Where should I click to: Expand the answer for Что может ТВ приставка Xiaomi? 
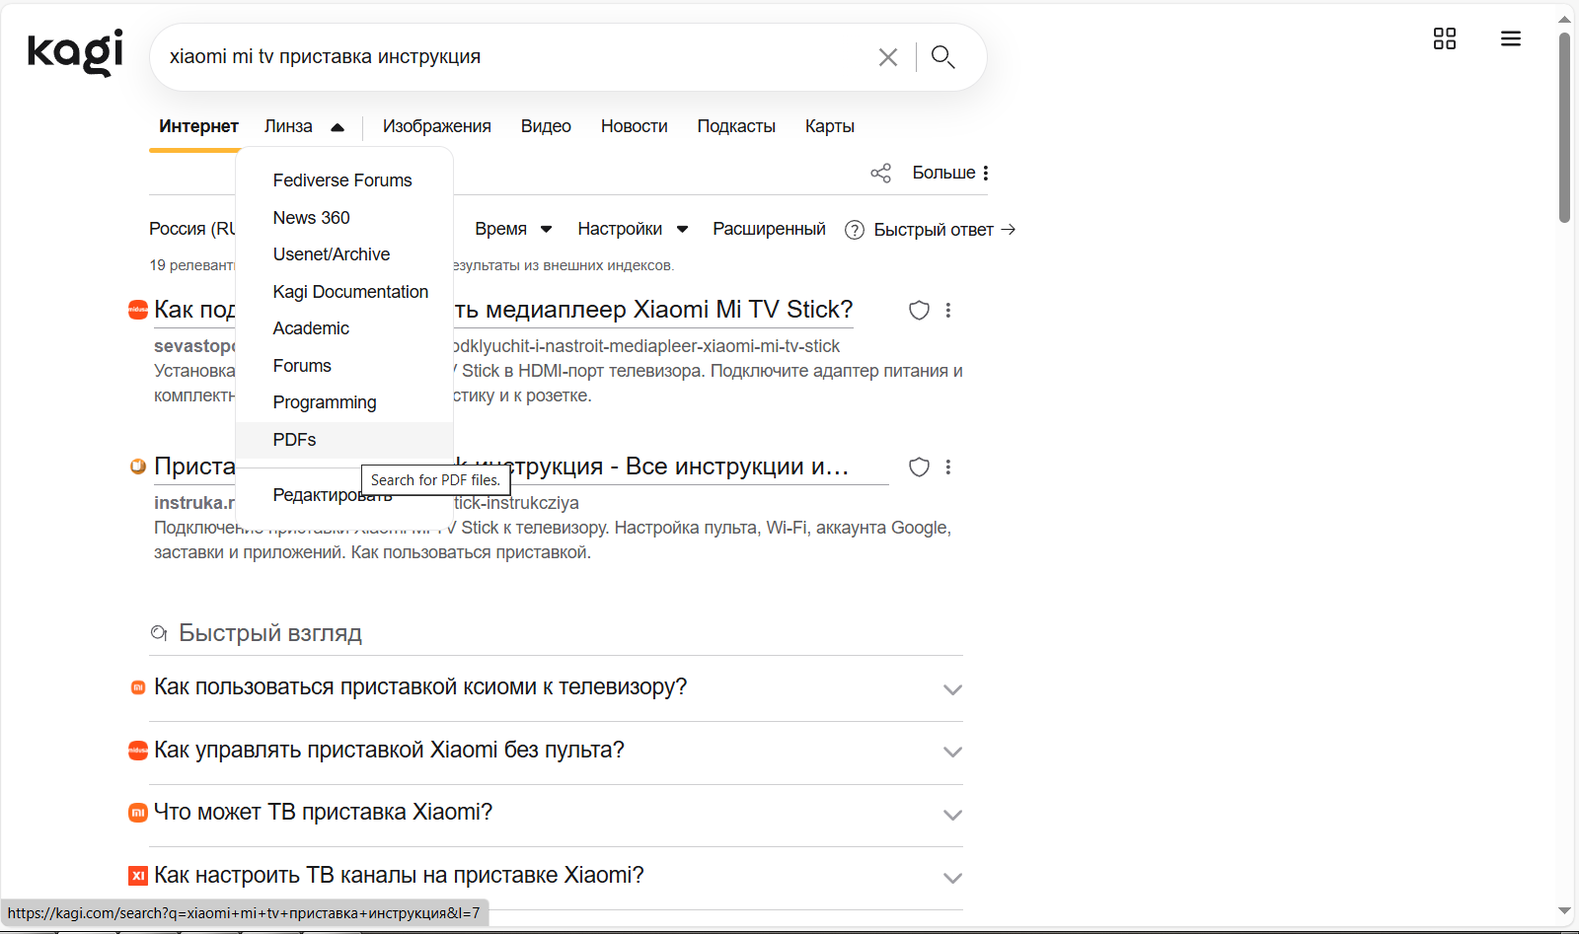[952, 816]
